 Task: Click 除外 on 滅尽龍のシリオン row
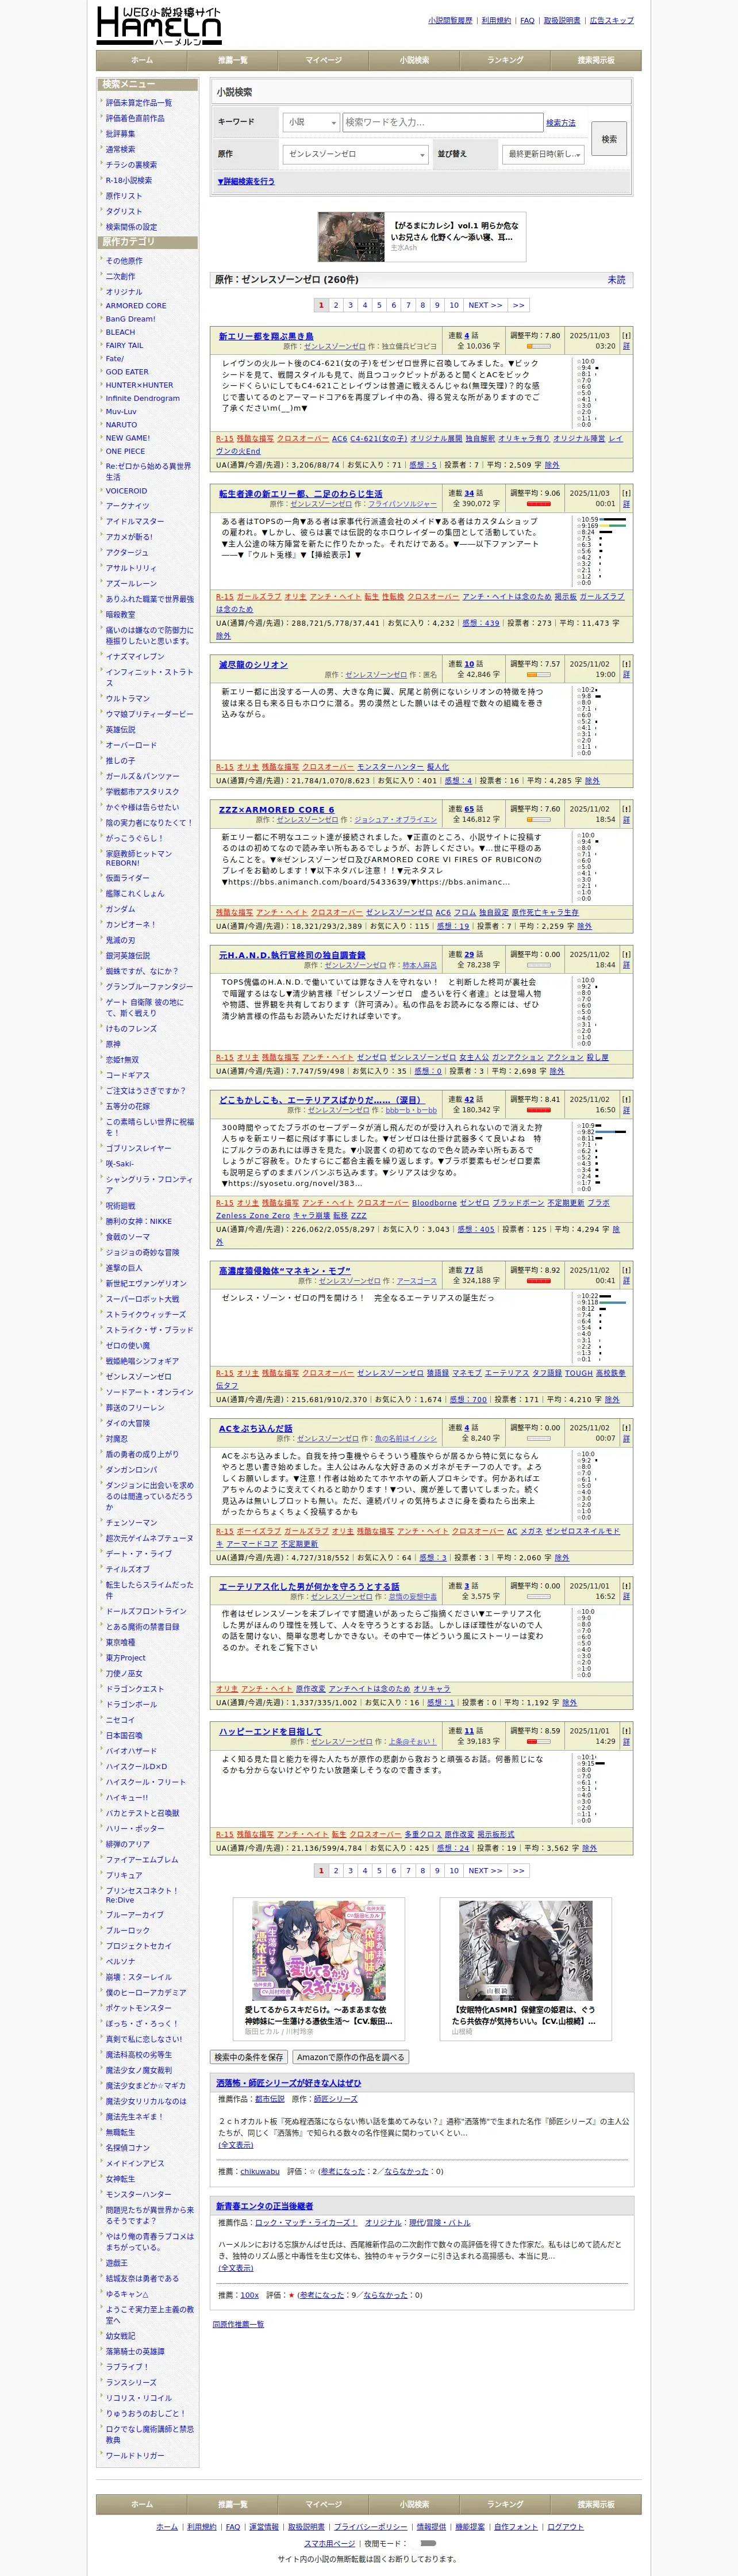(x=592, y=781)
